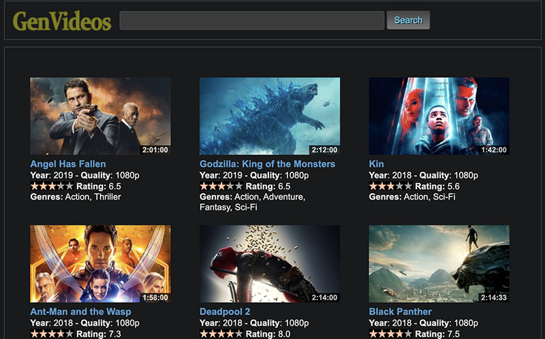Click the 2:14:33 duration badge on Black Panther
This screenshot has width=545, height=339.
494,297
